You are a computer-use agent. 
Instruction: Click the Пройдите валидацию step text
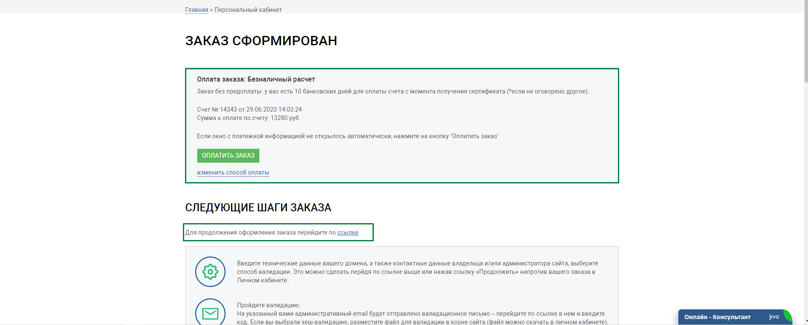click(x=269, y=305)
